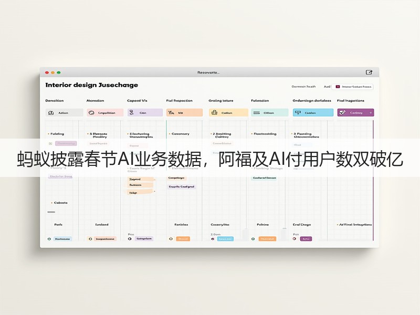Toggle the radio circle beside the bottom lavender tag
The height and width of the screenshot is (315, 420).
point(130,239)
